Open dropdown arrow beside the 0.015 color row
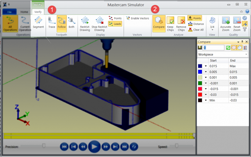This screenshot has height=157, width=251. (x=206, y=66)
